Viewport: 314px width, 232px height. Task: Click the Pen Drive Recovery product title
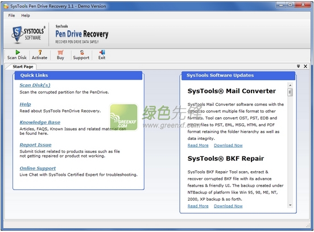[82, 34]
